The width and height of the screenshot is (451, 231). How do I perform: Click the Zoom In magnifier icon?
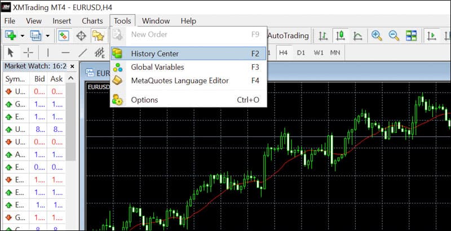[376, 35]
